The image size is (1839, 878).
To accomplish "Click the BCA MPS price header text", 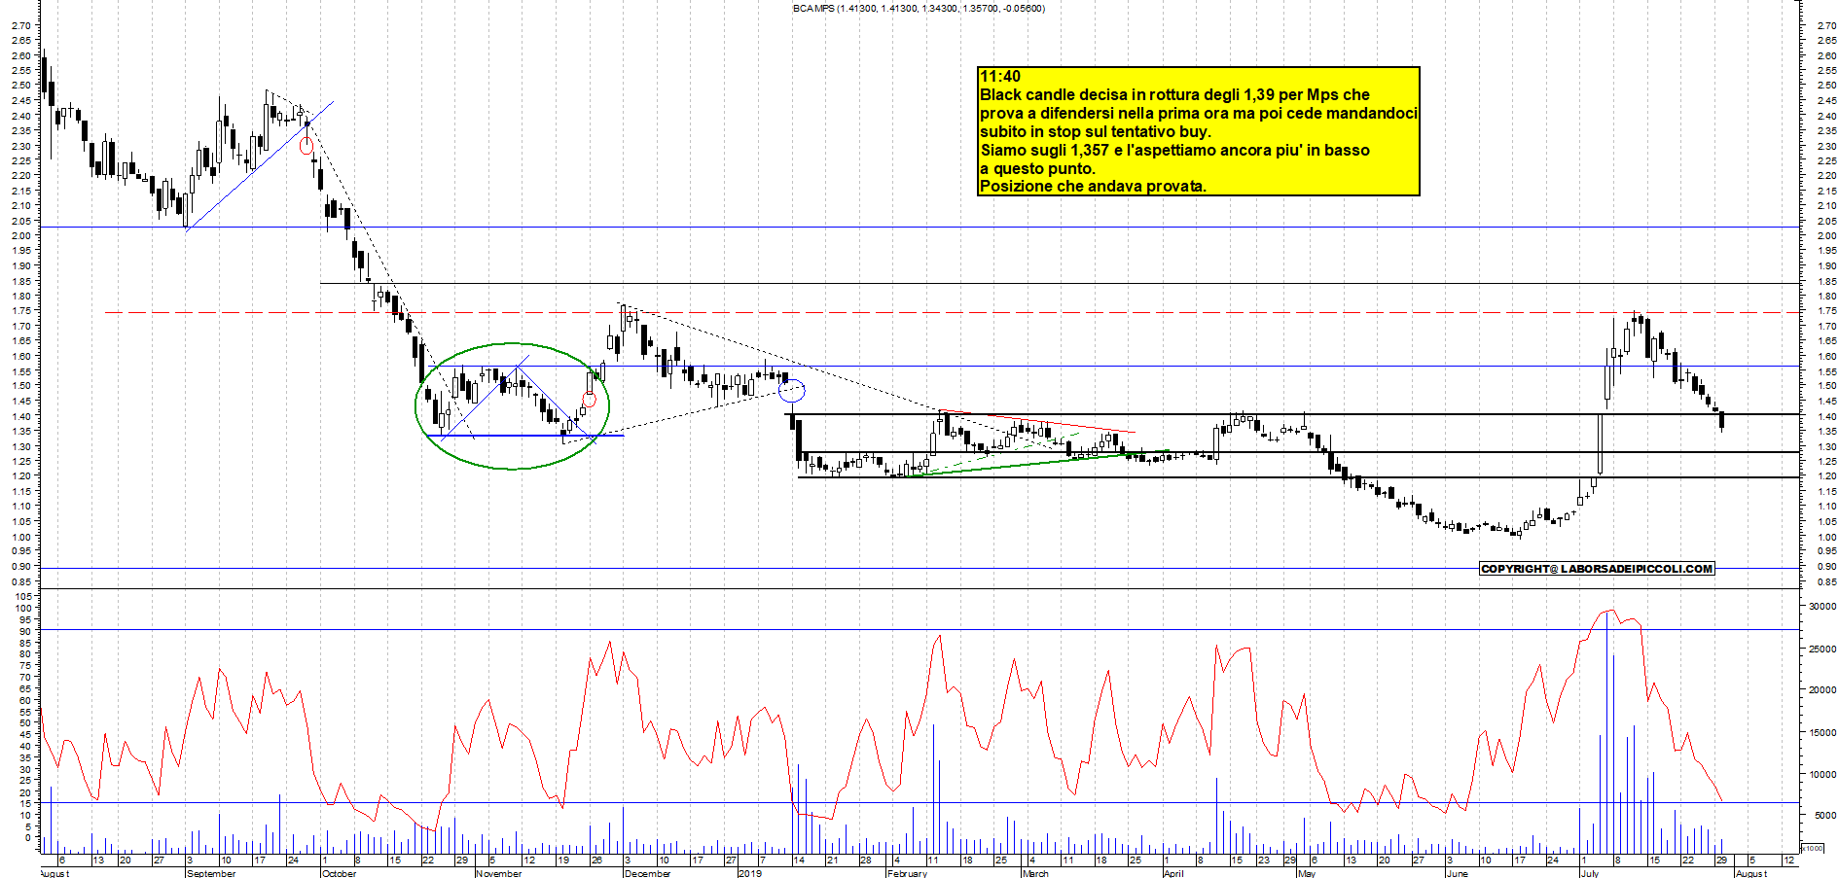I will tap(919, 9).
